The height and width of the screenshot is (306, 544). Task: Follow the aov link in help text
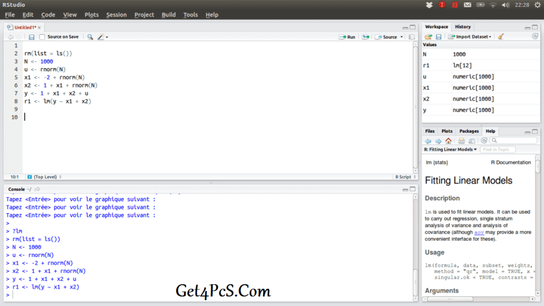pyautogui.click(x=479, y=232)
